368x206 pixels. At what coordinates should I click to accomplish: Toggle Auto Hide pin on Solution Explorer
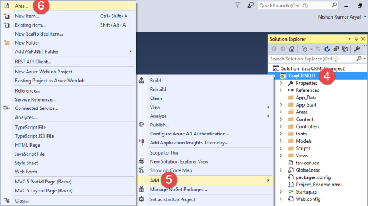357,39
